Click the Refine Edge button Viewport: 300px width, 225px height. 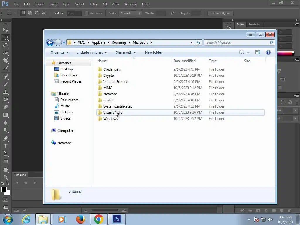[x=220, y=13]
